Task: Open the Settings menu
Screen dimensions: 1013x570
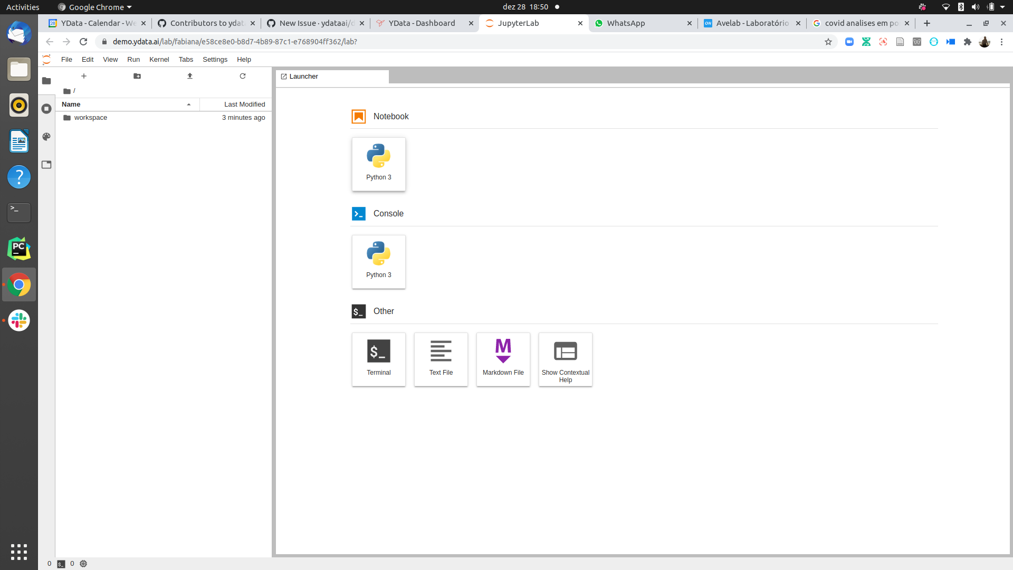Action: pos(215,60)
